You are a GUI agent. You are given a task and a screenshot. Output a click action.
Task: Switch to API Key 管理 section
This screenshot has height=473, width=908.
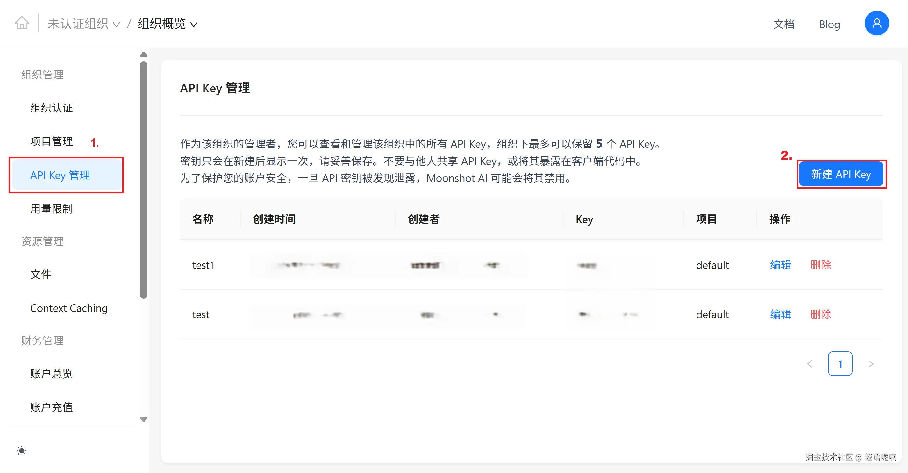point(60,175)
